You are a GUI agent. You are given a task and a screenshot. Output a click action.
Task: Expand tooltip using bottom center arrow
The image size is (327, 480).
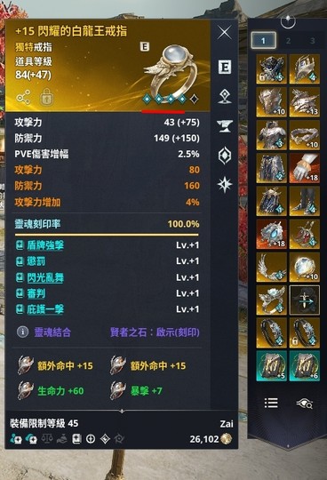click(x=122, y=412)
